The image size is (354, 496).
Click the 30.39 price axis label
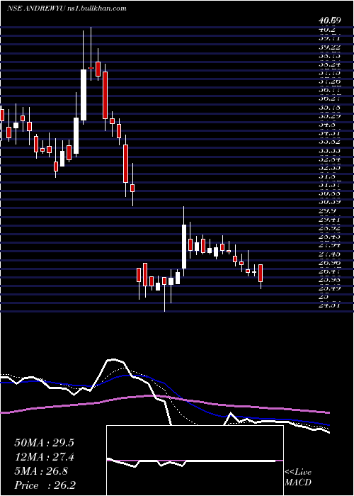point(329,202)
